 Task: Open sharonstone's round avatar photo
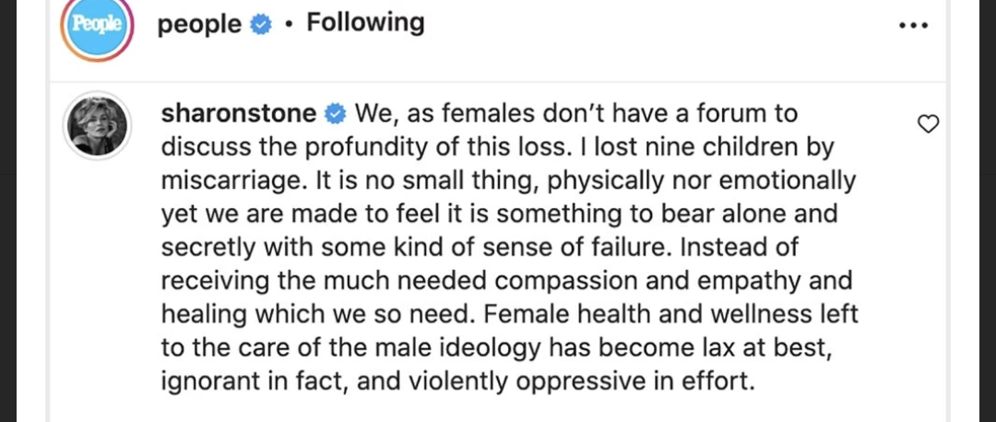[97, 125]
